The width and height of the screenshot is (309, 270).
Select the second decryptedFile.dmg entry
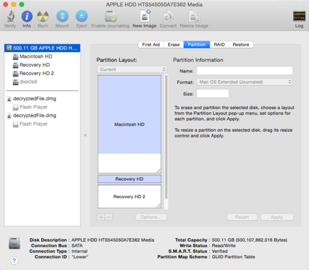click(x=42, y=115)
